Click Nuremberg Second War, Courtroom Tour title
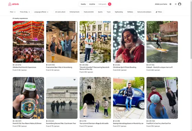 pyautogui.click(x=61, y=123)
